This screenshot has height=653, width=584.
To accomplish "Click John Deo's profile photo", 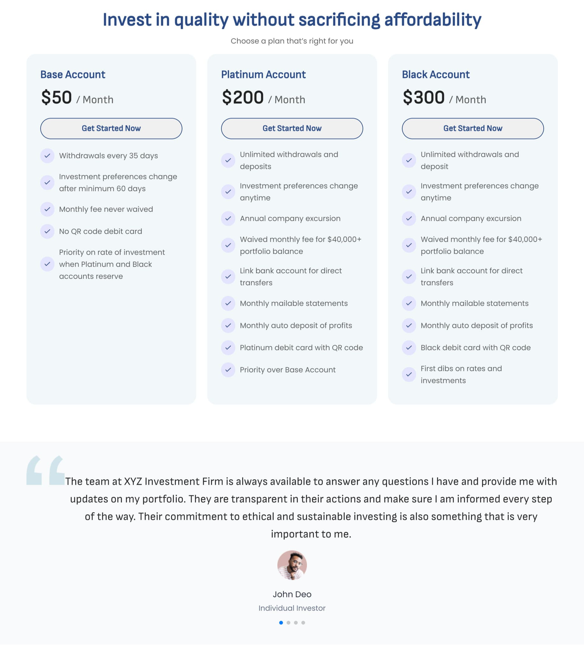I will coord(292,565).
